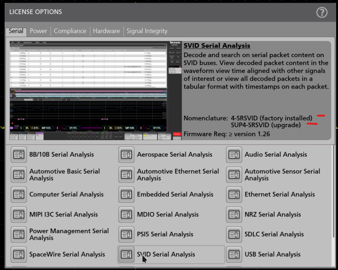338x270 pixels.
Task: Select USB Serial Analysis label
Action: 273,254
